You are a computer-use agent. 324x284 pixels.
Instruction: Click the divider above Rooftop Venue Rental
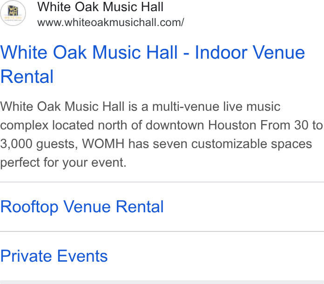(x=162, y=182)
